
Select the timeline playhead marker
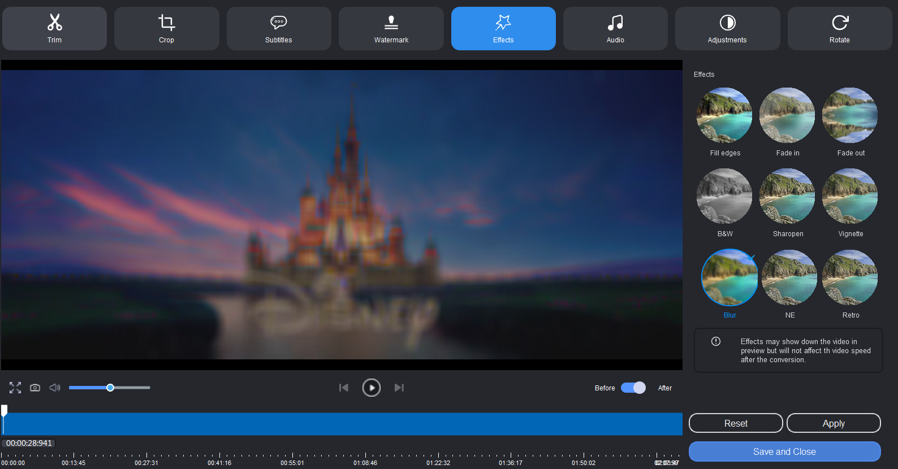point(4,411)
